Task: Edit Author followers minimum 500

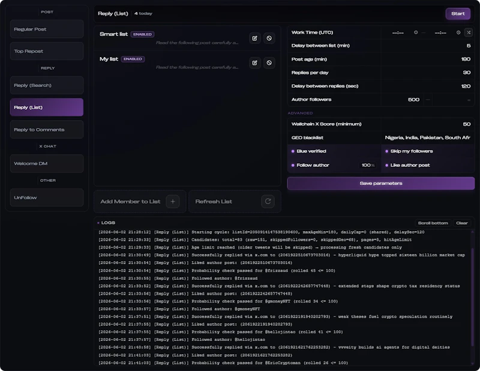Action: pos(403,100)
